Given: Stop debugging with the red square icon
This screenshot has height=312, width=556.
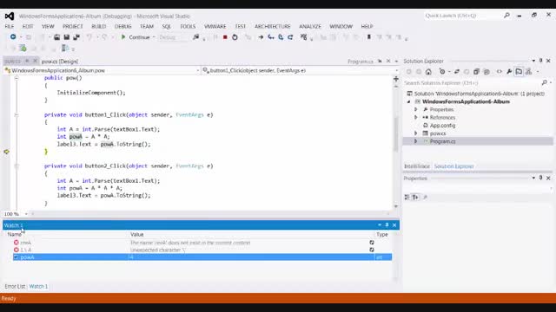Looking at the screenshot, I should pyautogui.click(x=225, y=37).
